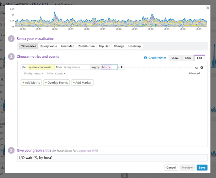Switch visualization to Top List
The width and height of the screenshot is (216, 178).
(x=104, y=46)
